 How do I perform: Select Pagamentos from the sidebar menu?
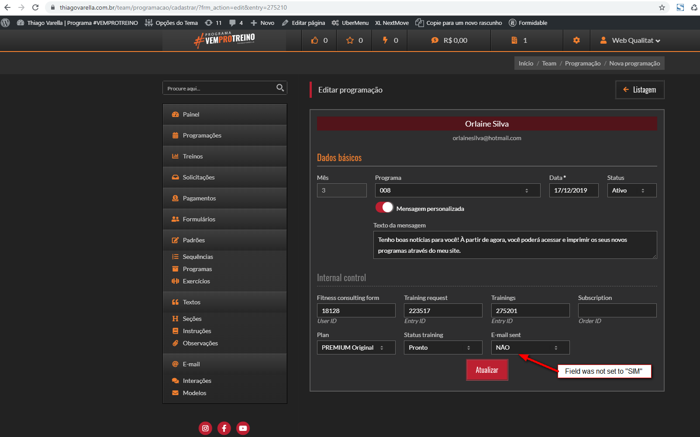click(199, 198)
